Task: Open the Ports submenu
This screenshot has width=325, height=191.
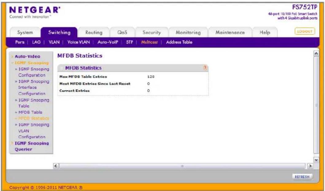Action: pos(20,42)
